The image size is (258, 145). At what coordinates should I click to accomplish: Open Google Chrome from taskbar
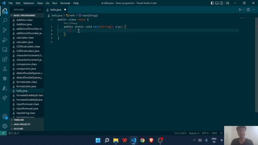click(142, 141)
